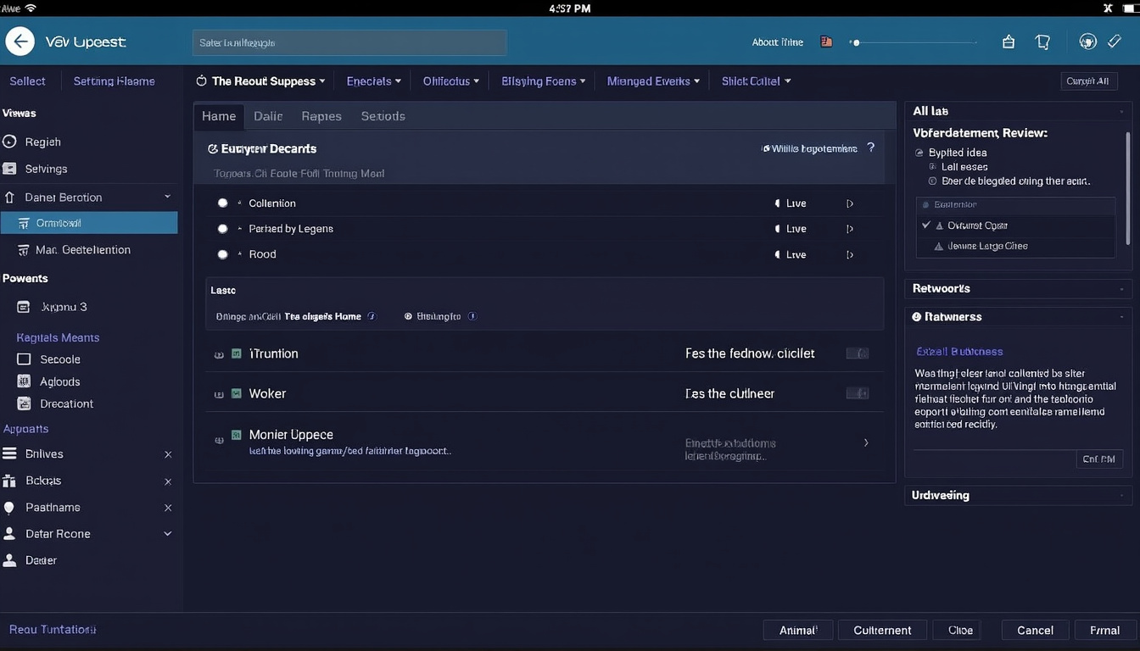Click the red flag icon beside About
1140x651 pixels.
[x=826, y=42]
